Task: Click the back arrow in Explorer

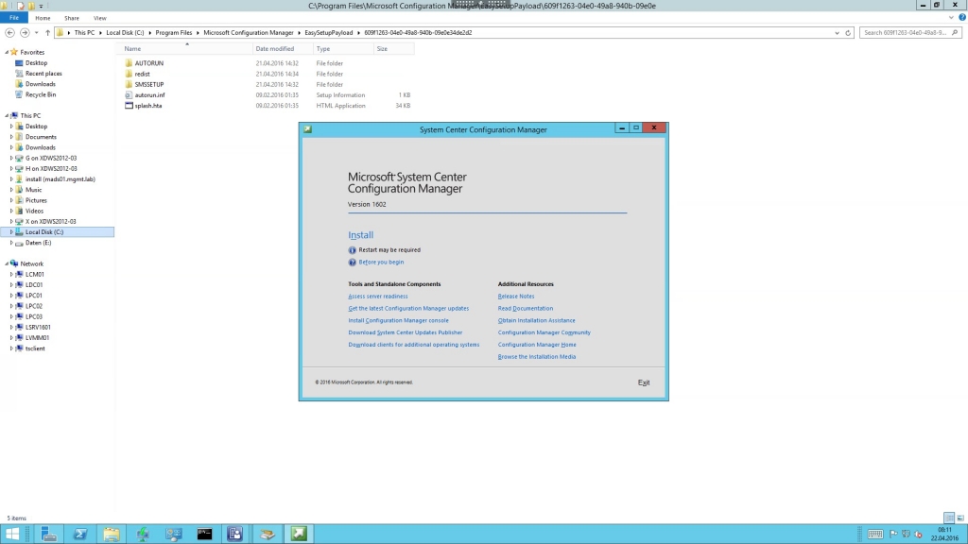Action: pyautogui.click(x=9, y=33)
